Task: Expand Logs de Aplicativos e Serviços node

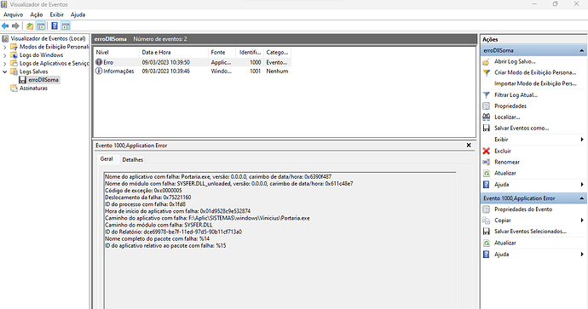Action: [x=5, y=63]
